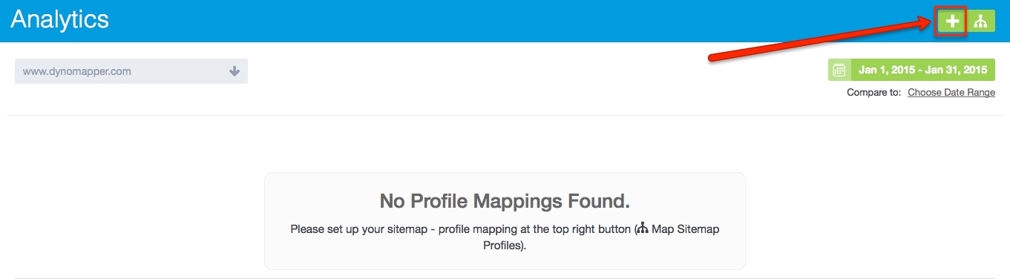Viewport: 1010px width, 279px height.
Task: Click the 'Map Sitemap' text in the notice
Action: pos(686,229)
